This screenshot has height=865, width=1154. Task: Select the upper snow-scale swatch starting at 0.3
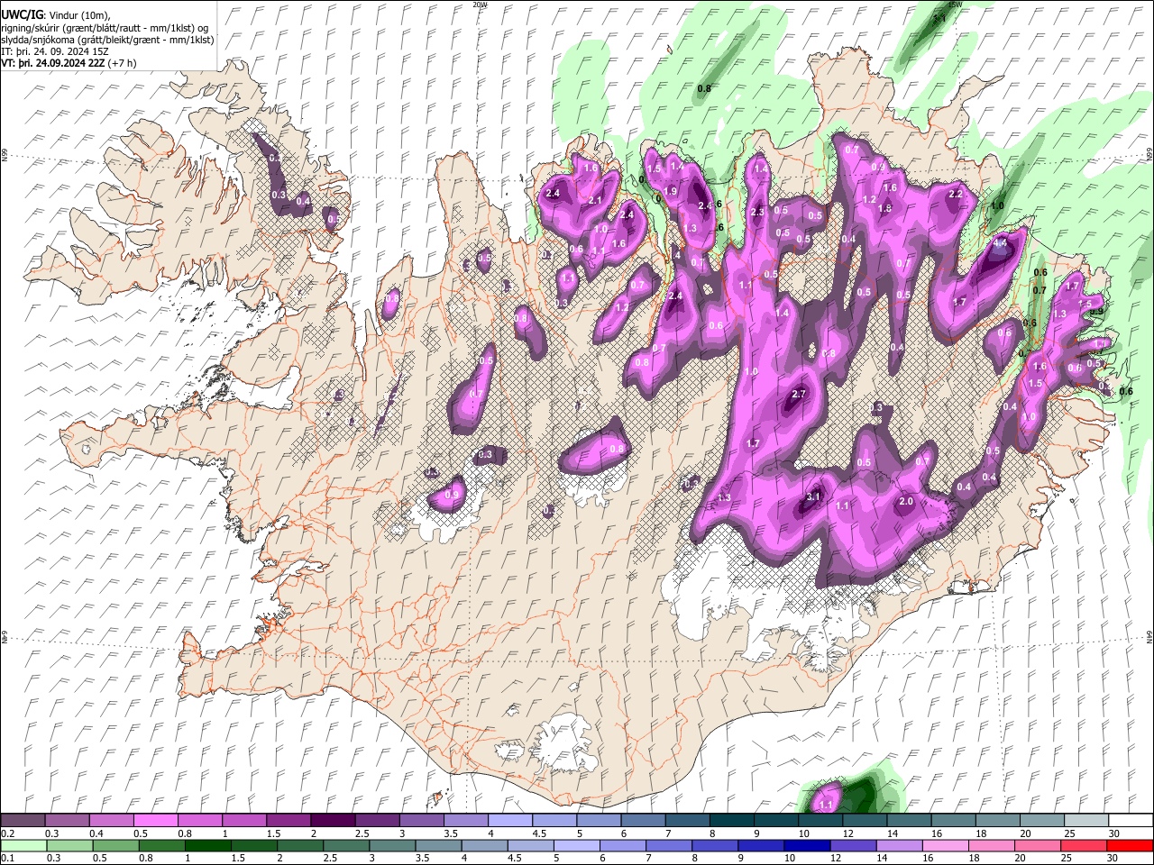click(x=67, y=821)
